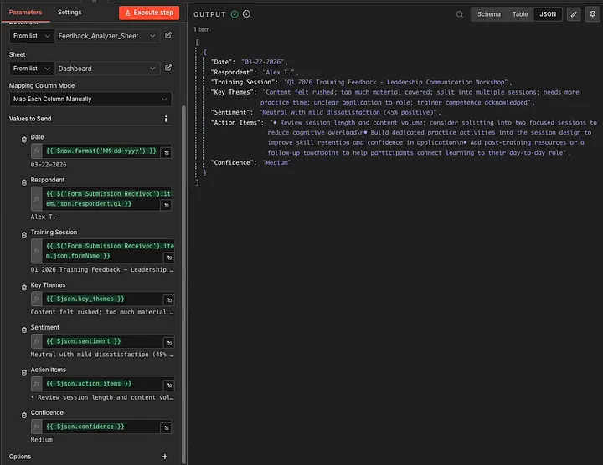Screen dimensions: 603x465
Task: Click the Training Session expression field
Action: tap(108, 251)
